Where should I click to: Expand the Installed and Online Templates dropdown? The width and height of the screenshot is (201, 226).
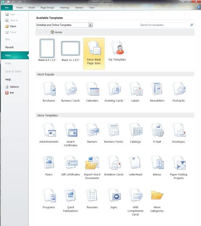(91, 25)
